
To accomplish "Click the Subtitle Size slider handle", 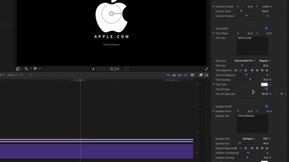I will [x=240, y=144].
